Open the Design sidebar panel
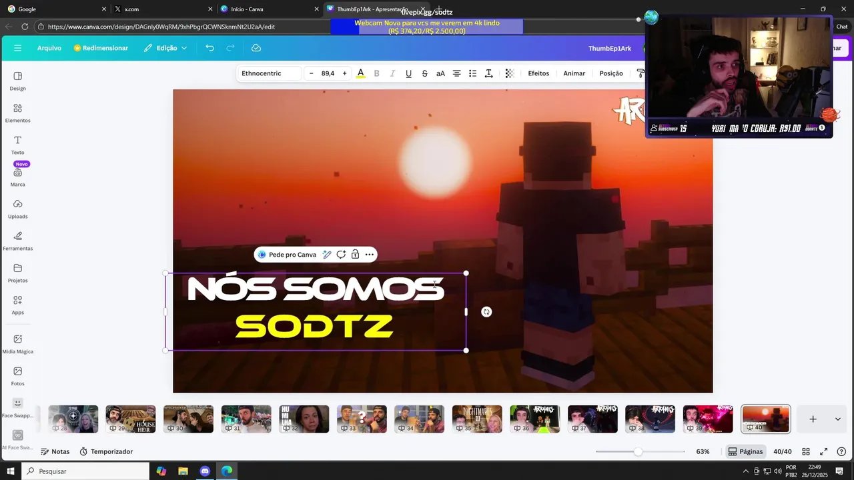The height and width of the screenshot is (480, 854). click(18, 81)
